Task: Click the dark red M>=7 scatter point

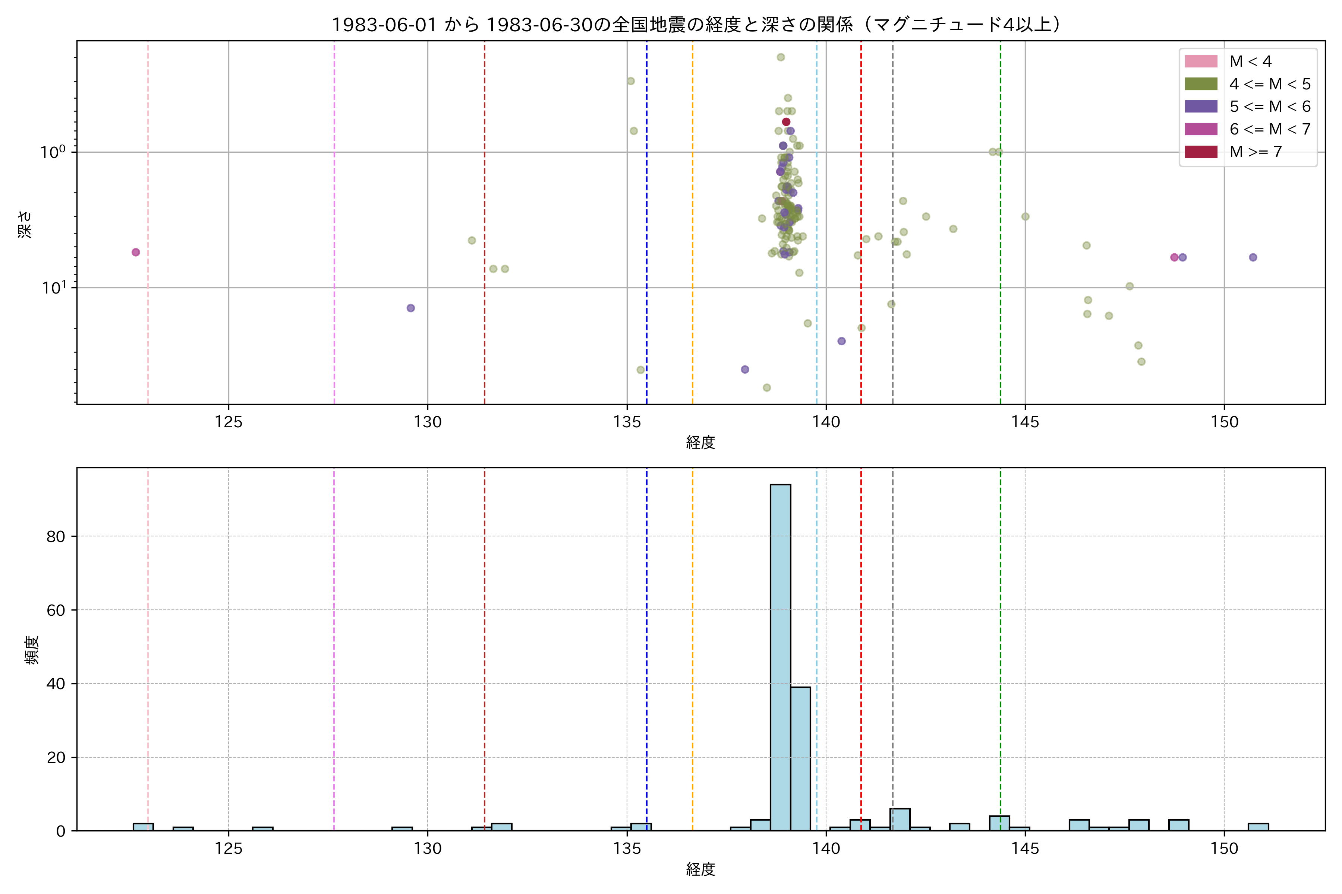Action: tap(786, 122)
